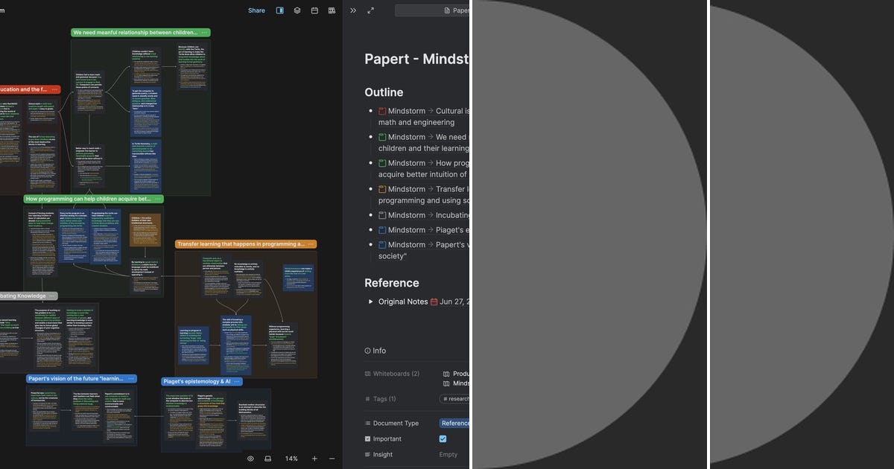Toggle whiteboard visibility eye icon

250,459
